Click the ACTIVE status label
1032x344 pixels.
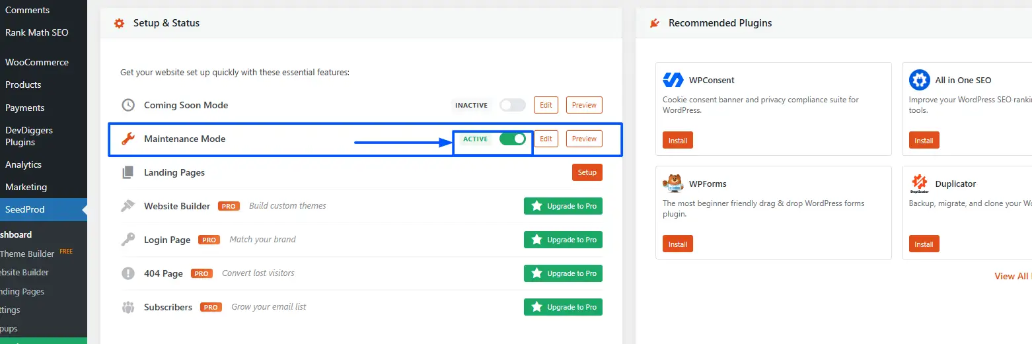(x=476, y=139)
